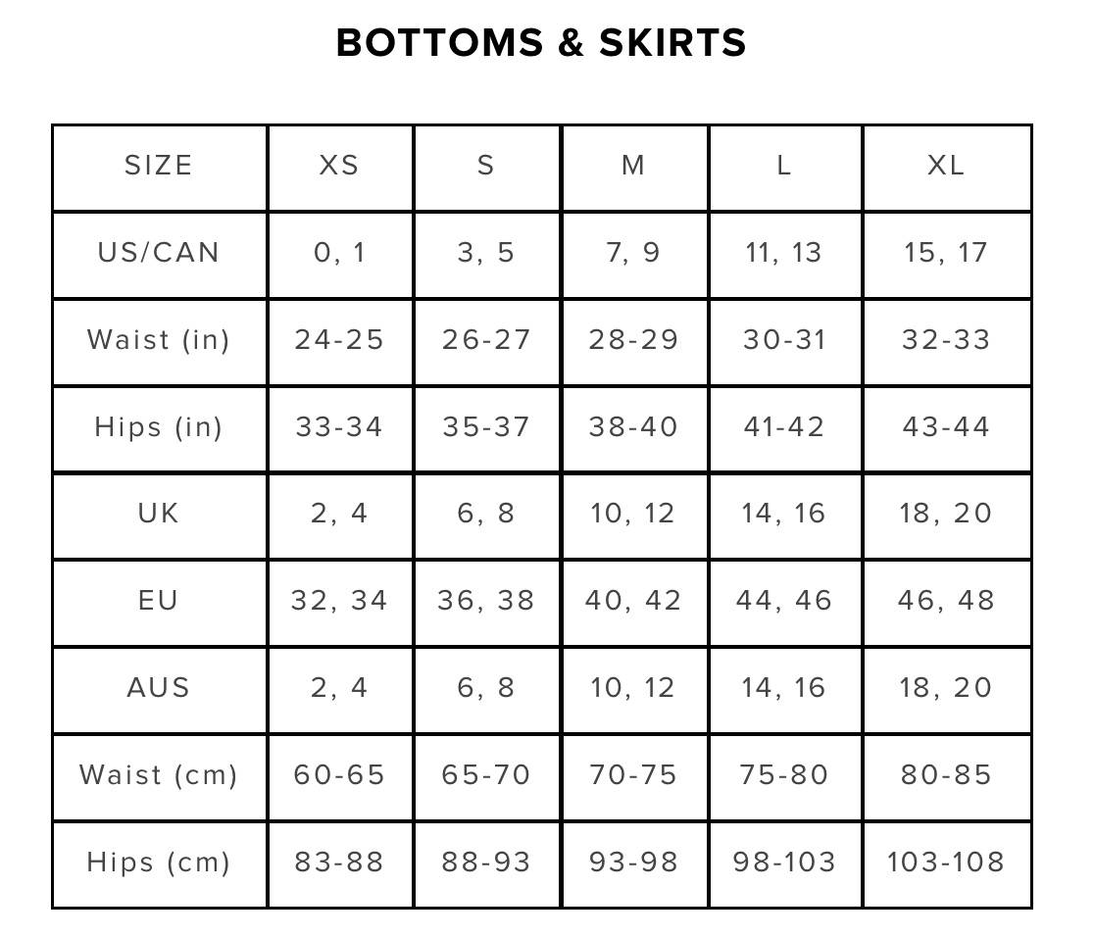The width and height of the screenshot is (1094, 937).
Task: Select the Waist (in) row label
Action: tap(159, 342)
